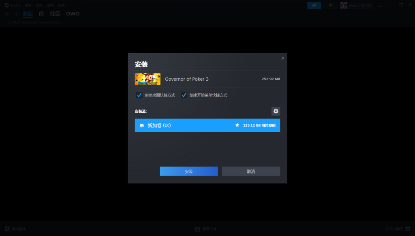This screenshot has width=415, height=236.
Task: Open the 游戏 menu
Action: (x=50, y=5)
